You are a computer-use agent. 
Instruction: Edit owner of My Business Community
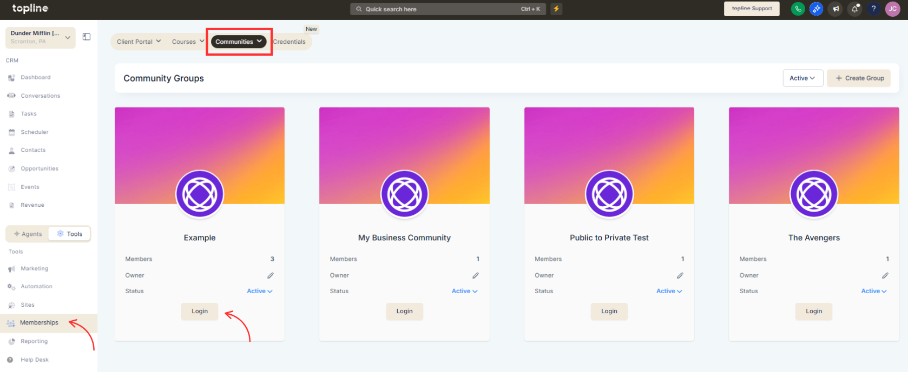(476, 275)
